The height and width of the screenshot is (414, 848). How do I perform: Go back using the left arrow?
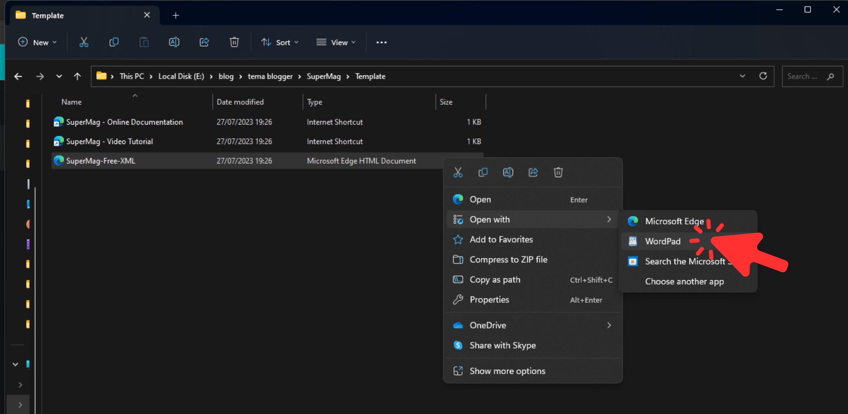tap(18, 76)
